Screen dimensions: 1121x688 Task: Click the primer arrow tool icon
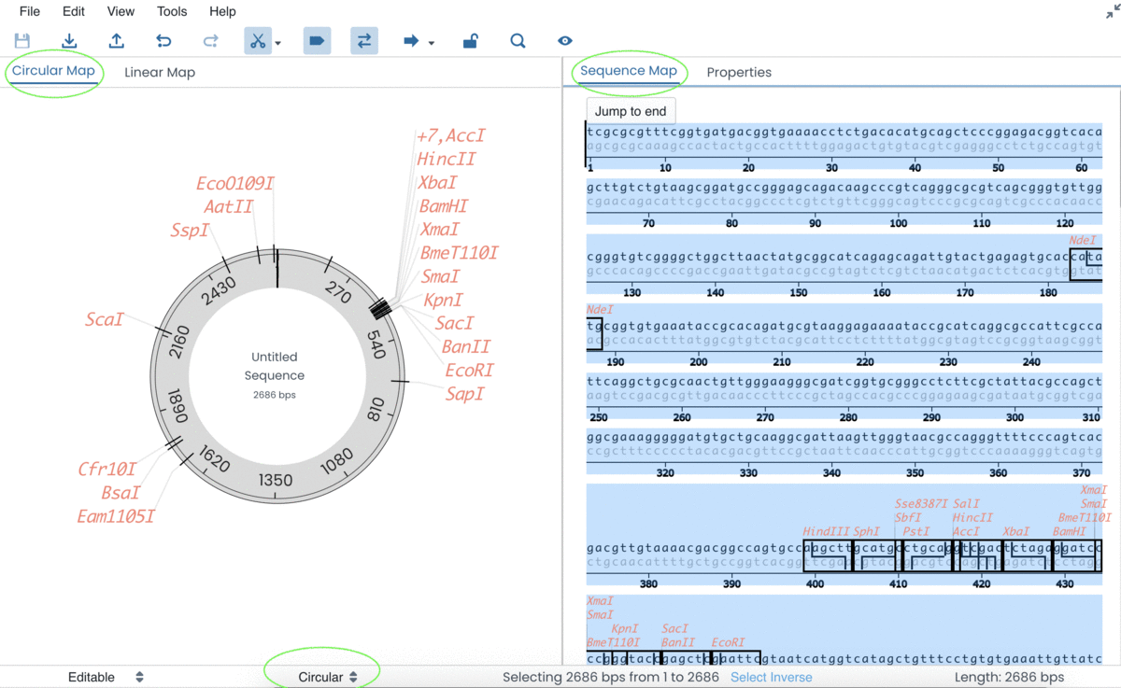(412, 40)
